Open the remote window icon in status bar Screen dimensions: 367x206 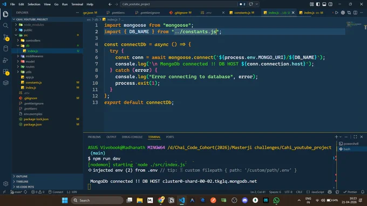point(4,192)
